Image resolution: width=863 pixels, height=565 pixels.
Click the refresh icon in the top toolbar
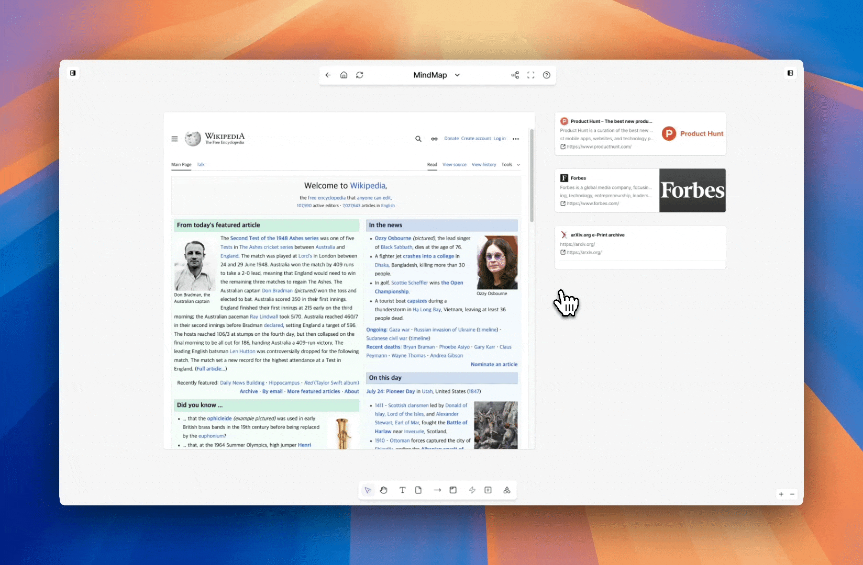360,75
